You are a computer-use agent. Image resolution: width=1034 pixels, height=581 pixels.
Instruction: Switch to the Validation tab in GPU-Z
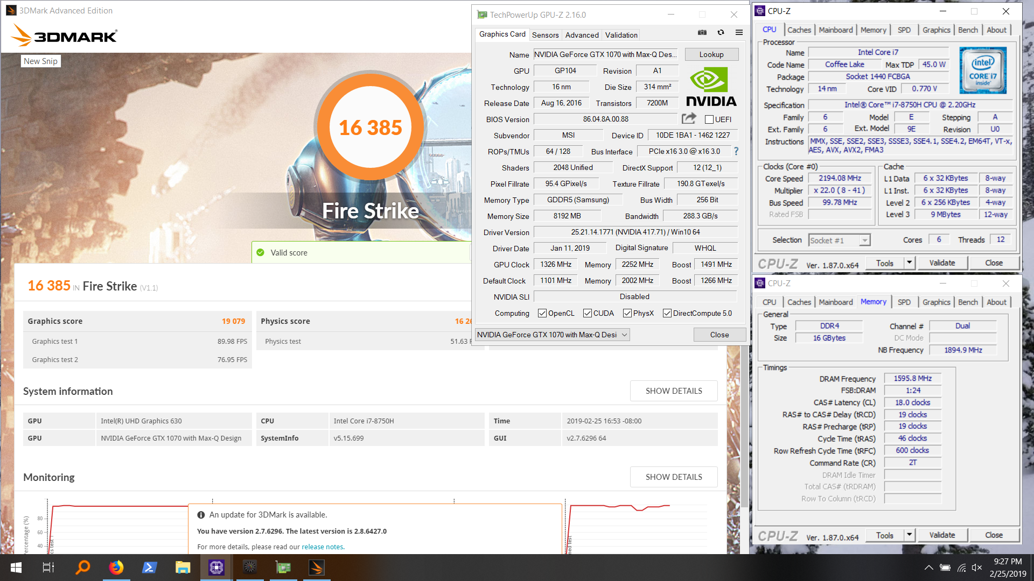621,35
